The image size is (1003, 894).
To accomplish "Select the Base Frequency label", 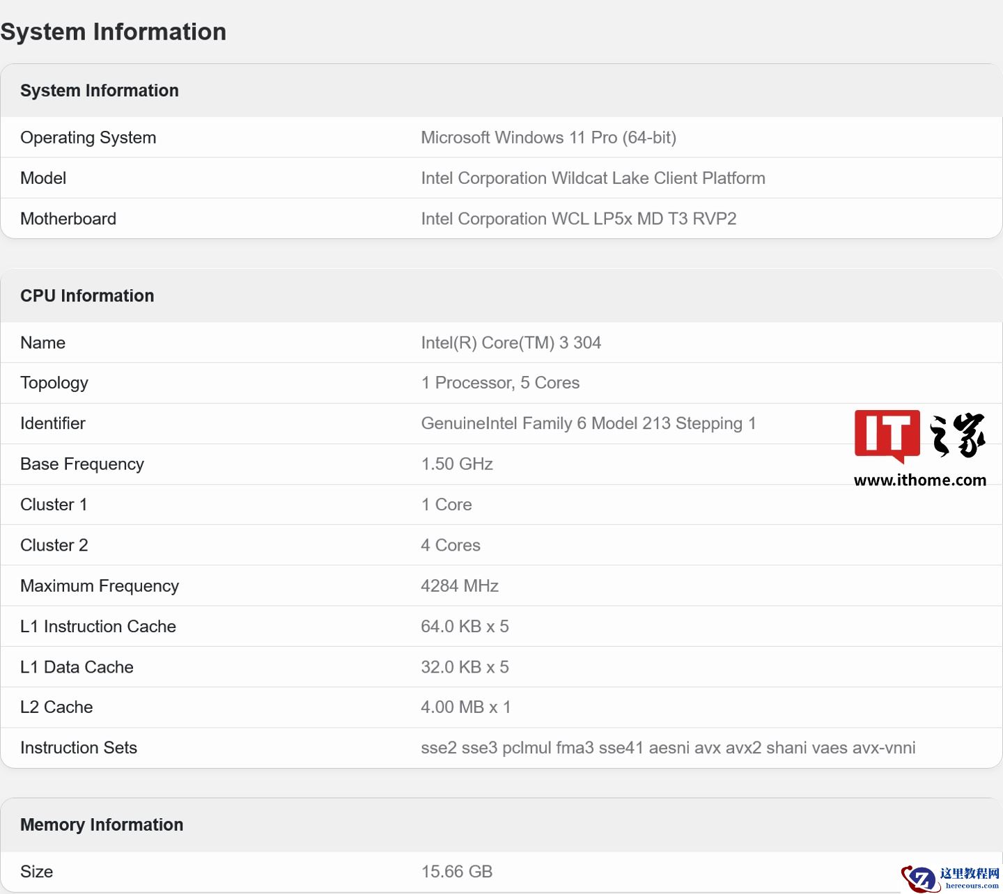I will point(82,464).
